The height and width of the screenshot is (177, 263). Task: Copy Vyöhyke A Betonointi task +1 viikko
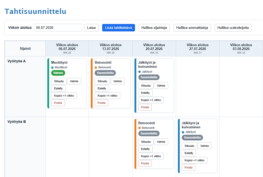point(107,96)
